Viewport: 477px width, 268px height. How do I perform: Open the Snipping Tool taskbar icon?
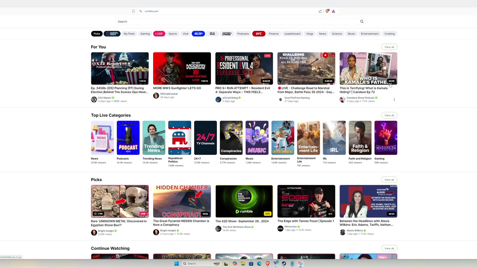click(300, 264)
